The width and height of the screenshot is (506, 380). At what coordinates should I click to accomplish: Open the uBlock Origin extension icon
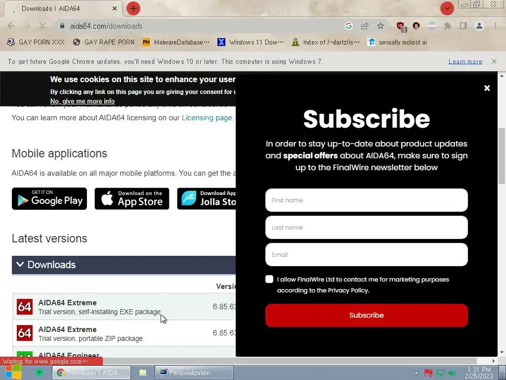pos(401,27)
